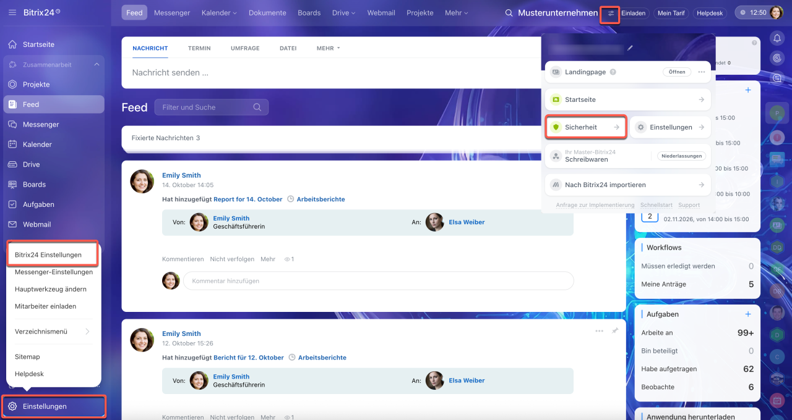Switch to the UMFRAGE tab
The height and width of the screenshot is (420, 792).
point(245,48)
